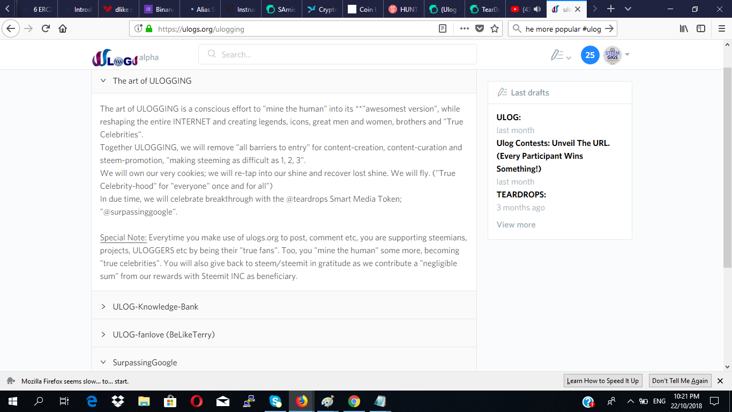This screenshot has width=732, height=412.
Task: Open the Firefox hamburger menu
Action: [721, 29]
